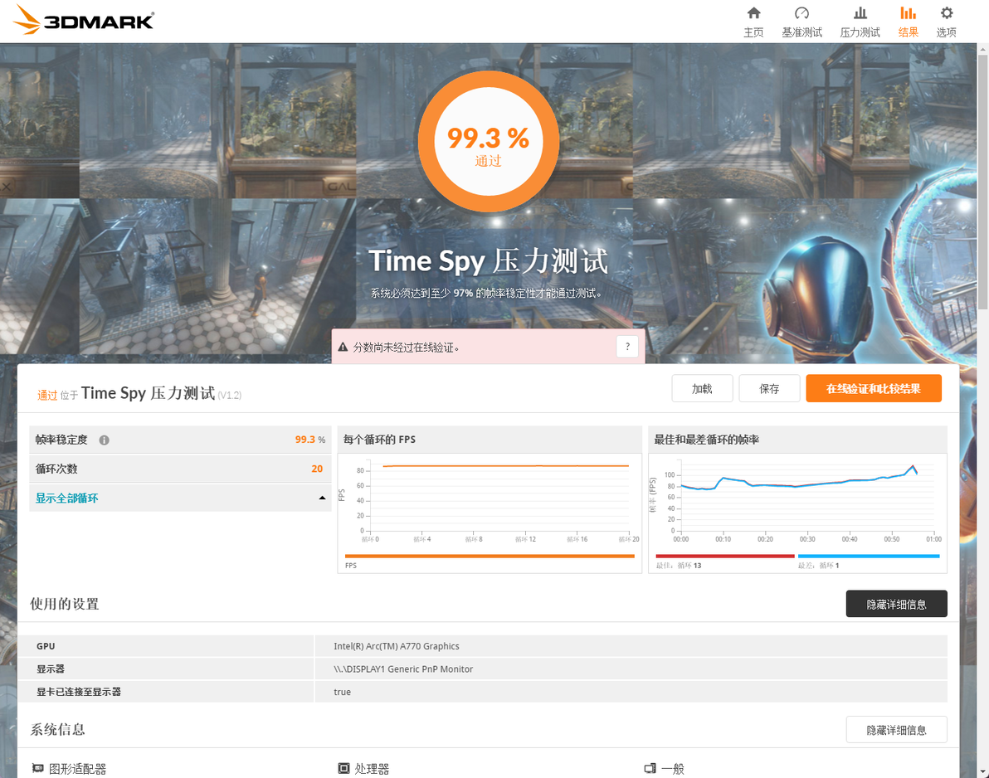Click 显卡已连接至显示器 true value

(x=342, y=692)
